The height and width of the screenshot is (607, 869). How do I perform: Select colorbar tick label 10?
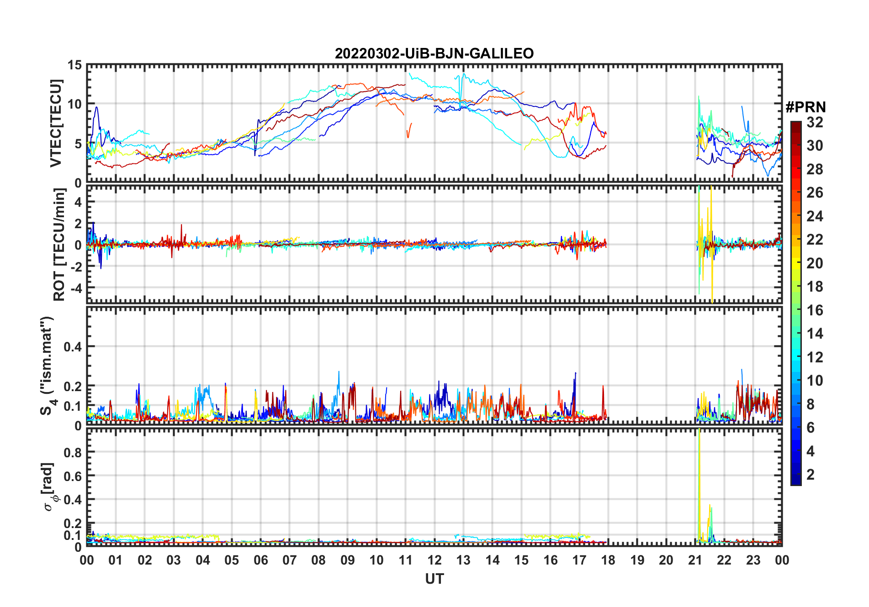[x=815, y=380]
